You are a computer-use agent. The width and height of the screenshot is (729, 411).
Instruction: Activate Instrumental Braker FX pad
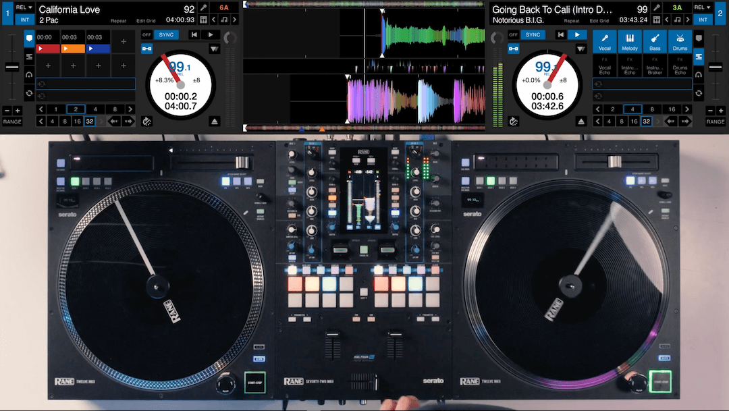655,66
